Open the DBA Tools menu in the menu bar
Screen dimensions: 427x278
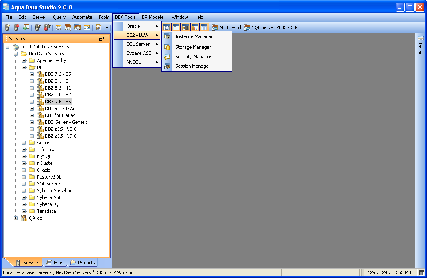tap(125, 17)
